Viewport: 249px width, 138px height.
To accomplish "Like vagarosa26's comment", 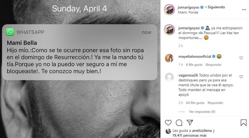I will pos(241,77).
